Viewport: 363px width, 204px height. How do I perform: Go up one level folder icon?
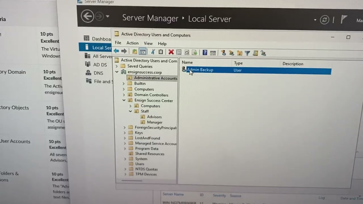[134, 51]
